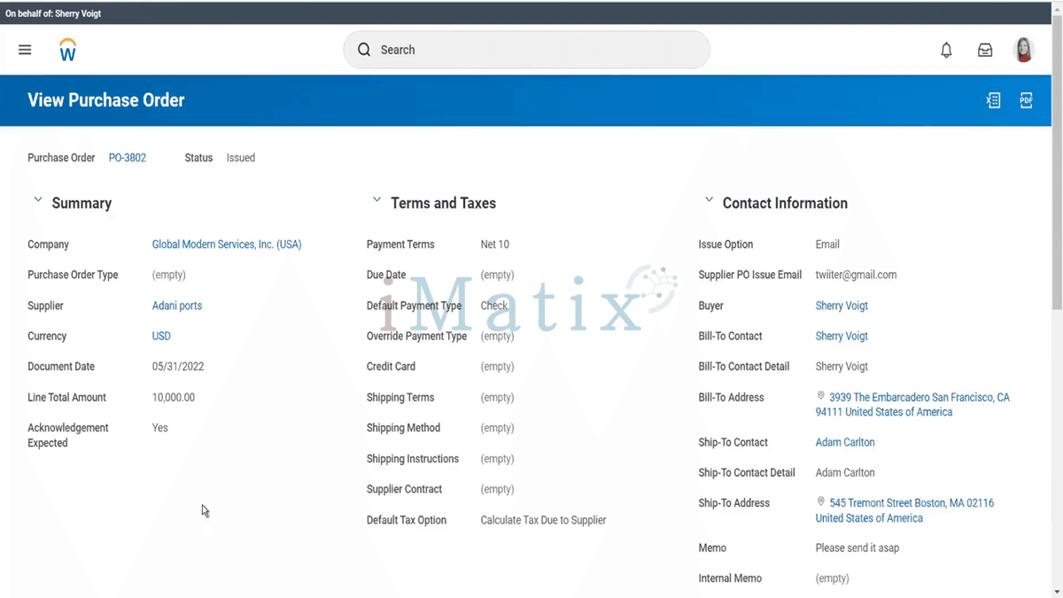Open supplier Adani ports link

click(177, 306)
